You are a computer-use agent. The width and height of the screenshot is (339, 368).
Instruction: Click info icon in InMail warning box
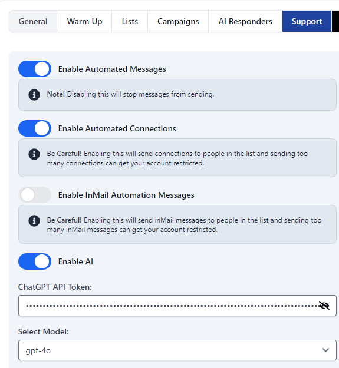(34, 221)
